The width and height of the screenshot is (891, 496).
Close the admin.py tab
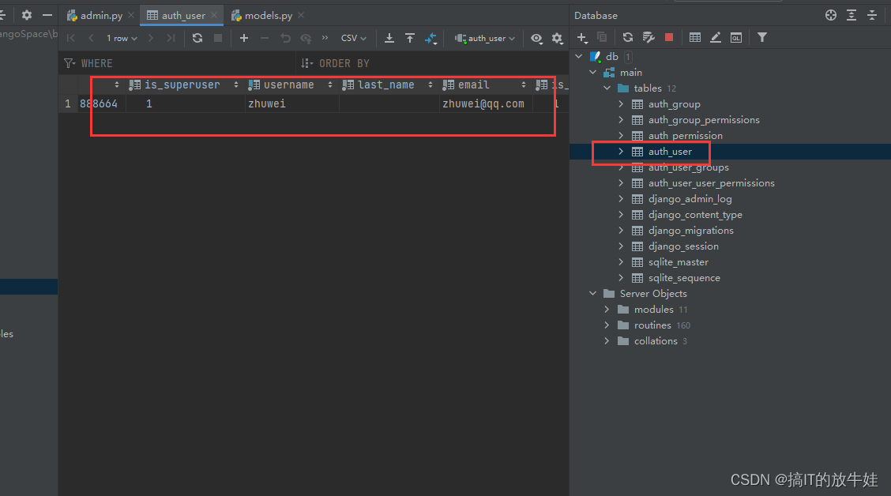pyautogui.click(x=131, y=15)
